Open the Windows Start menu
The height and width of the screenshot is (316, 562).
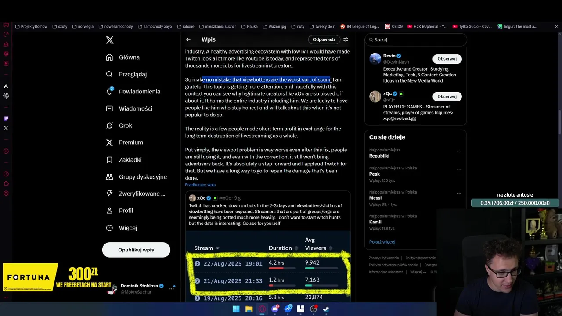click(236, 309)
